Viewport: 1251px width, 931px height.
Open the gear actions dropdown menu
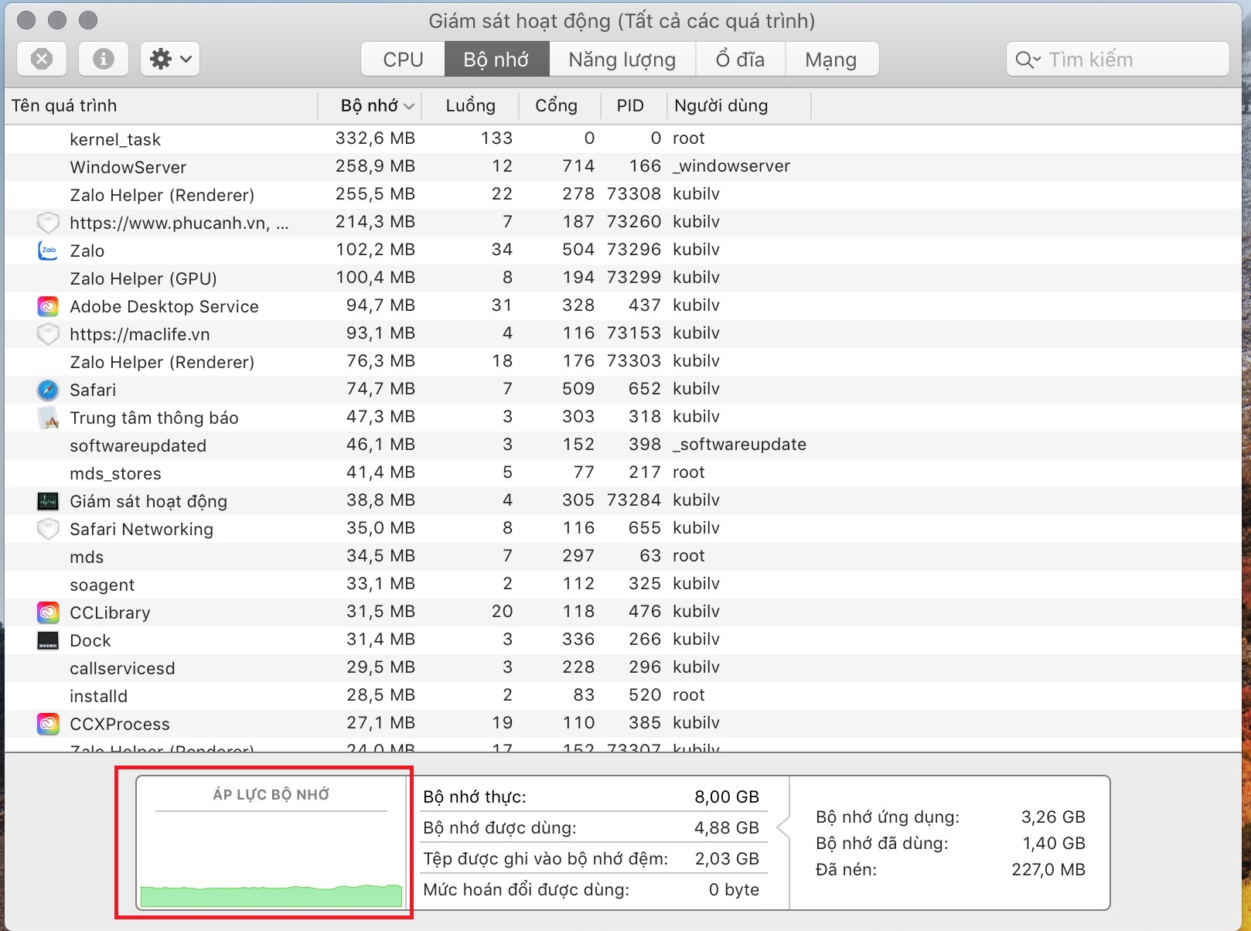(x=170, y=59)
